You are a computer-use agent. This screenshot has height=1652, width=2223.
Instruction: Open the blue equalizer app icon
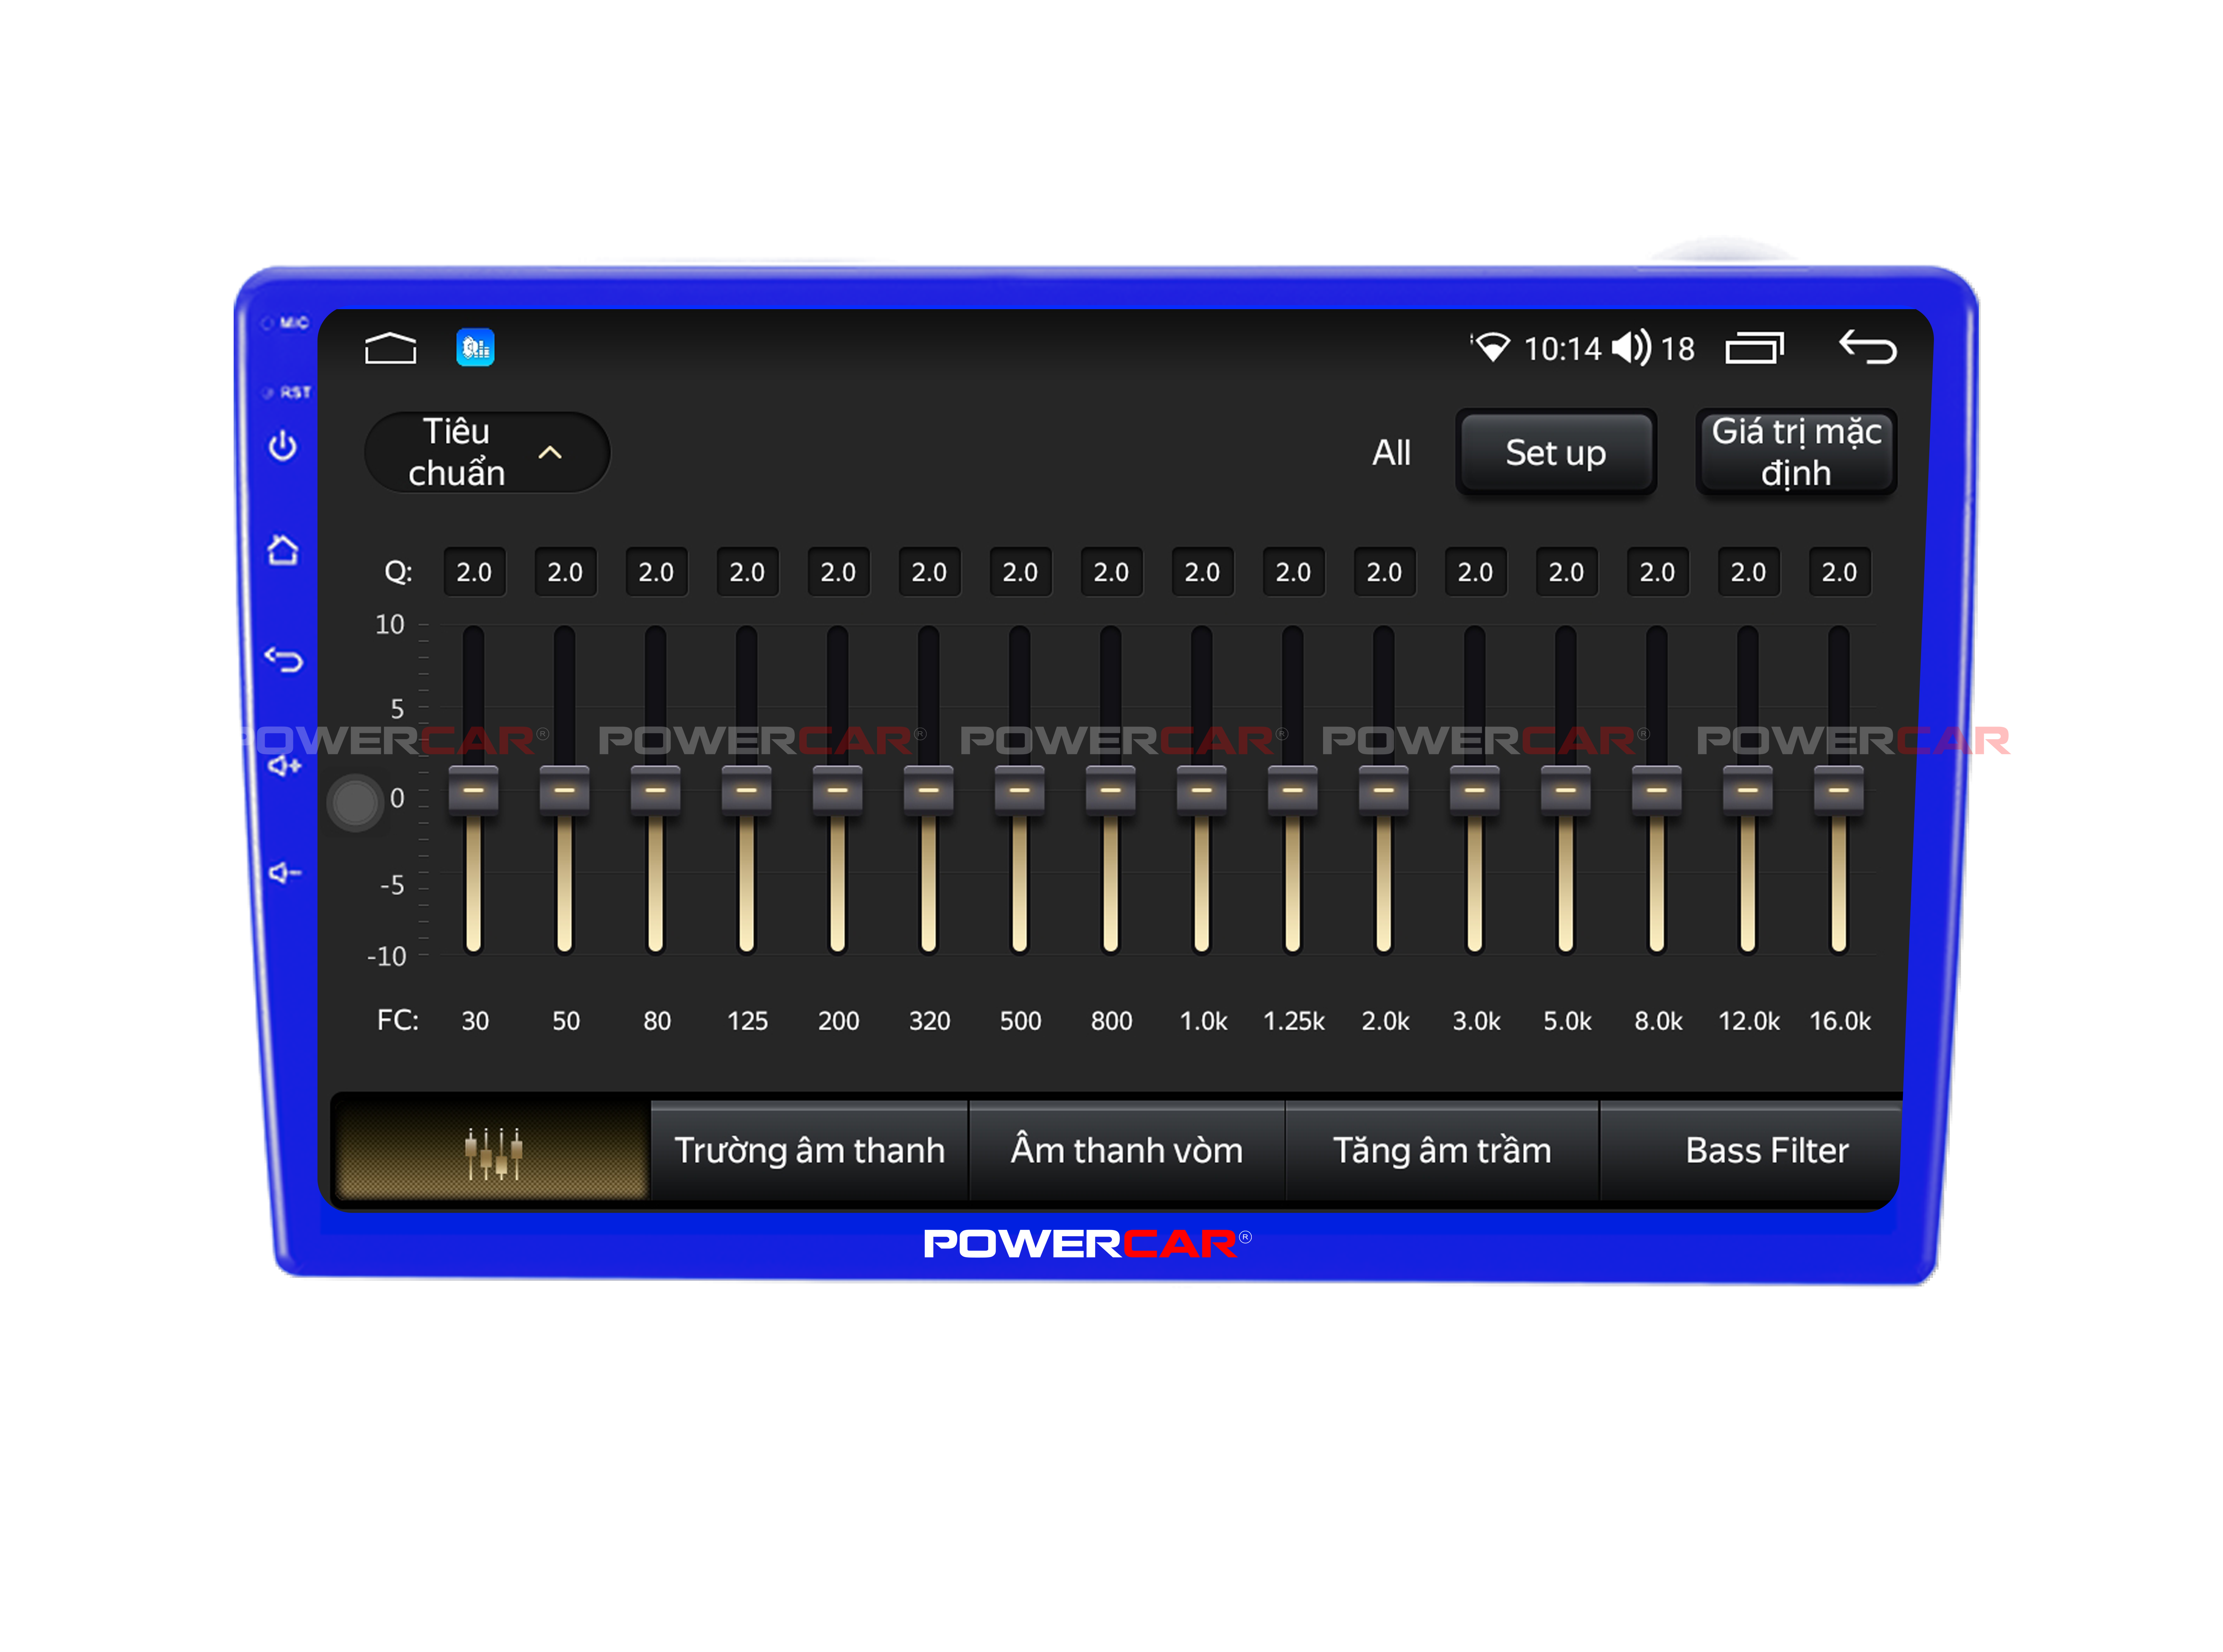click(x=475, y=348)
